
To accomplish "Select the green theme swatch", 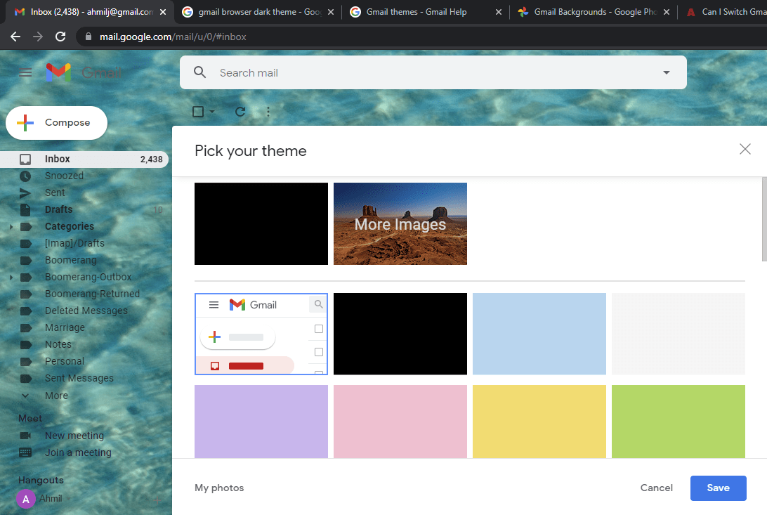I will click(x=678, y=422).
